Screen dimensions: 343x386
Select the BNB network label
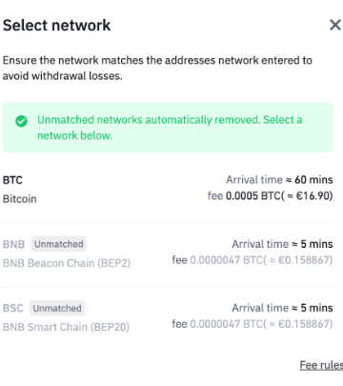point(13,244)
